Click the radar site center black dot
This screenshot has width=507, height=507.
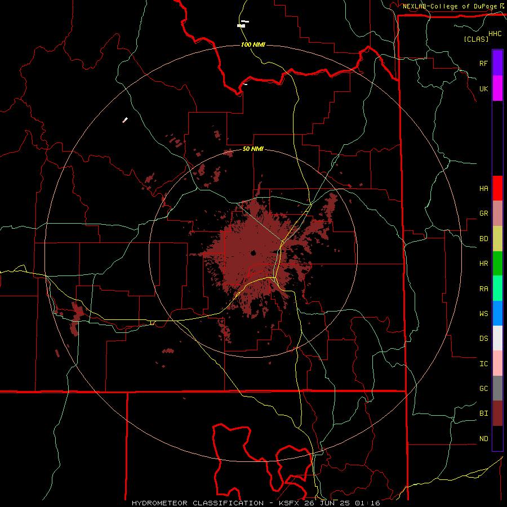coord(253,253)
